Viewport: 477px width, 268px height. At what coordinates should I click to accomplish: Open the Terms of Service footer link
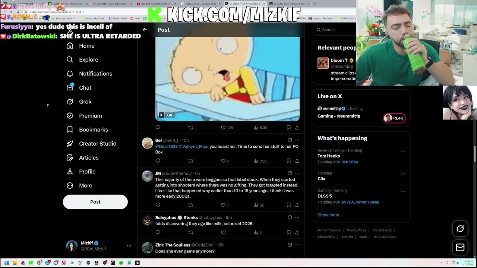pyautogui.click(x=329, y=230)
